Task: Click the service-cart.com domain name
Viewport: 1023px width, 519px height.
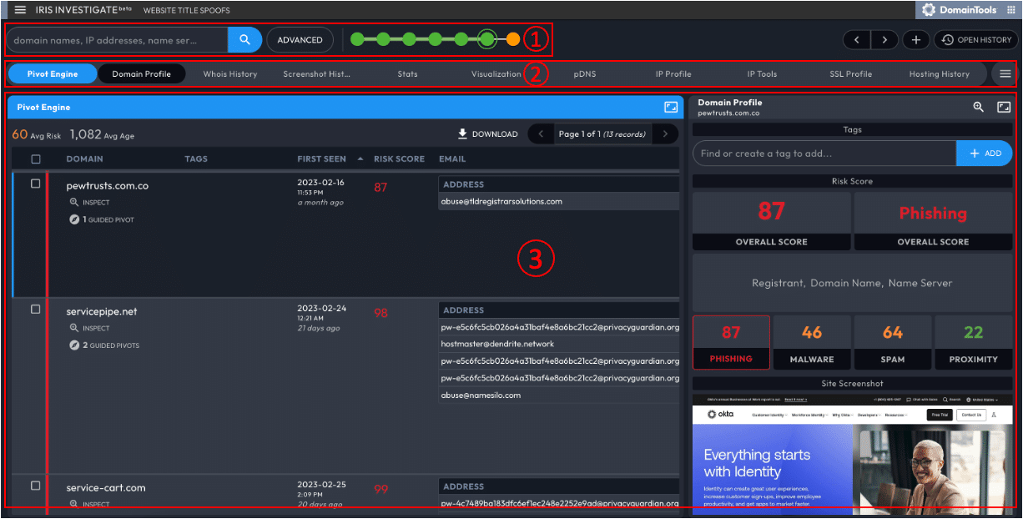Action: [x=106, y=487]
